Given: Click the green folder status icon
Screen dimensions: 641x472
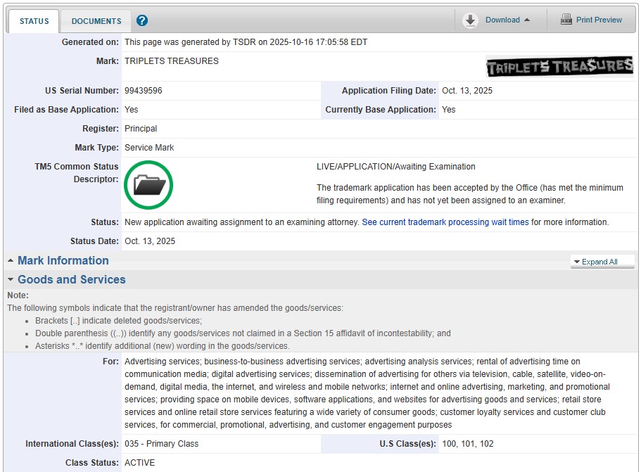Looking at the screenshot, I should pos(148,185).
